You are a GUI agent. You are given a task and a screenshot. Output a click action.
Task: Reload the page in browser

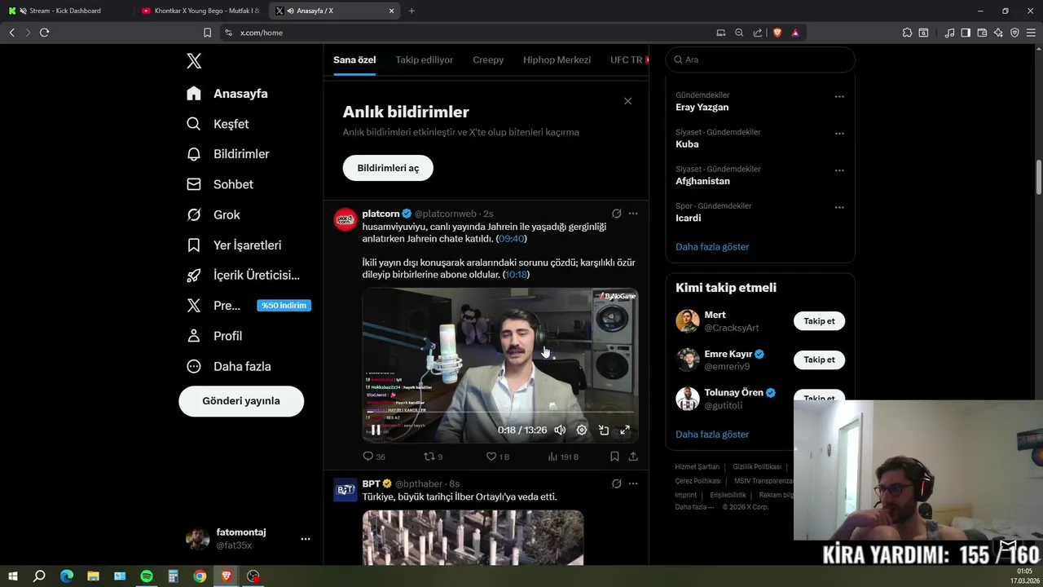[44, 33]
